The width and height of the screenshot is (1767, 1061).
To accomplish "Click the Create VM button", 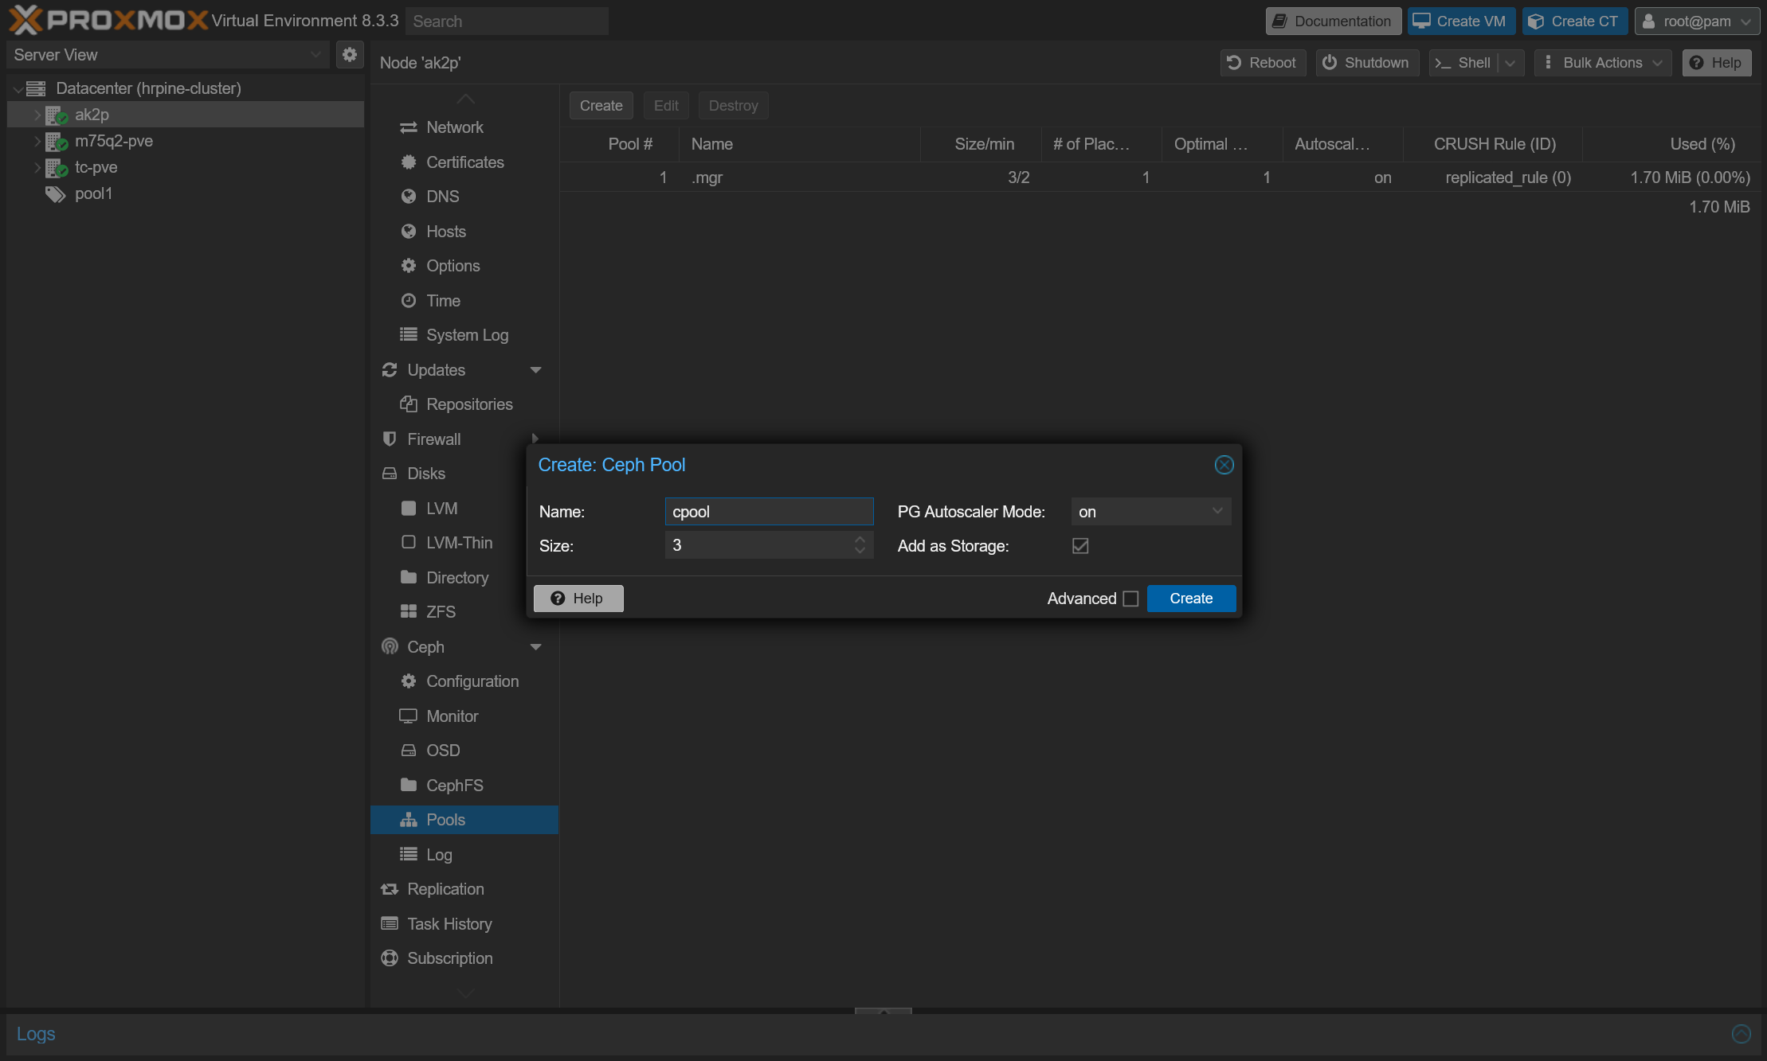I will point(1461,21).
